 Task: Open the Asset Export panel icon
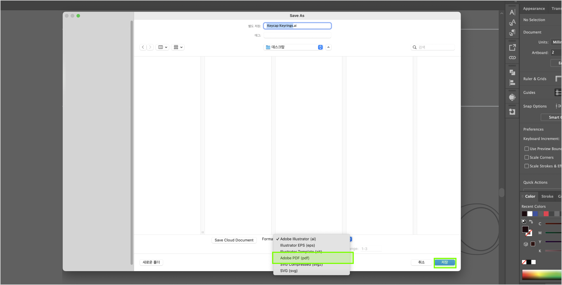[512, 47]
